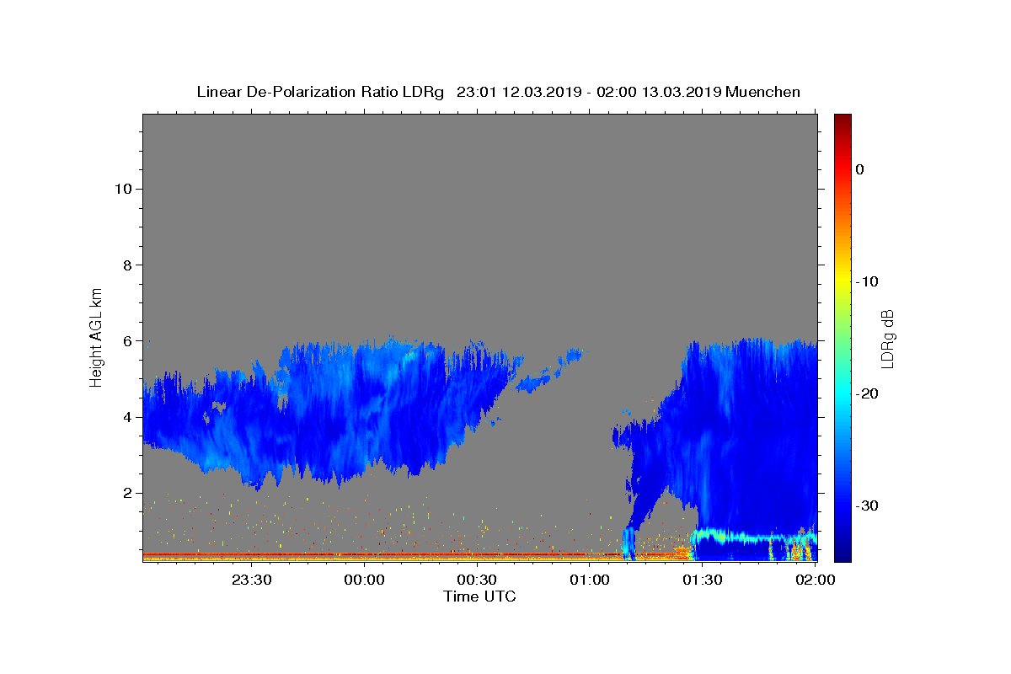Click the Height AGL km axis label
Viewport: 1011px width, 674px height.
(97, 336)
